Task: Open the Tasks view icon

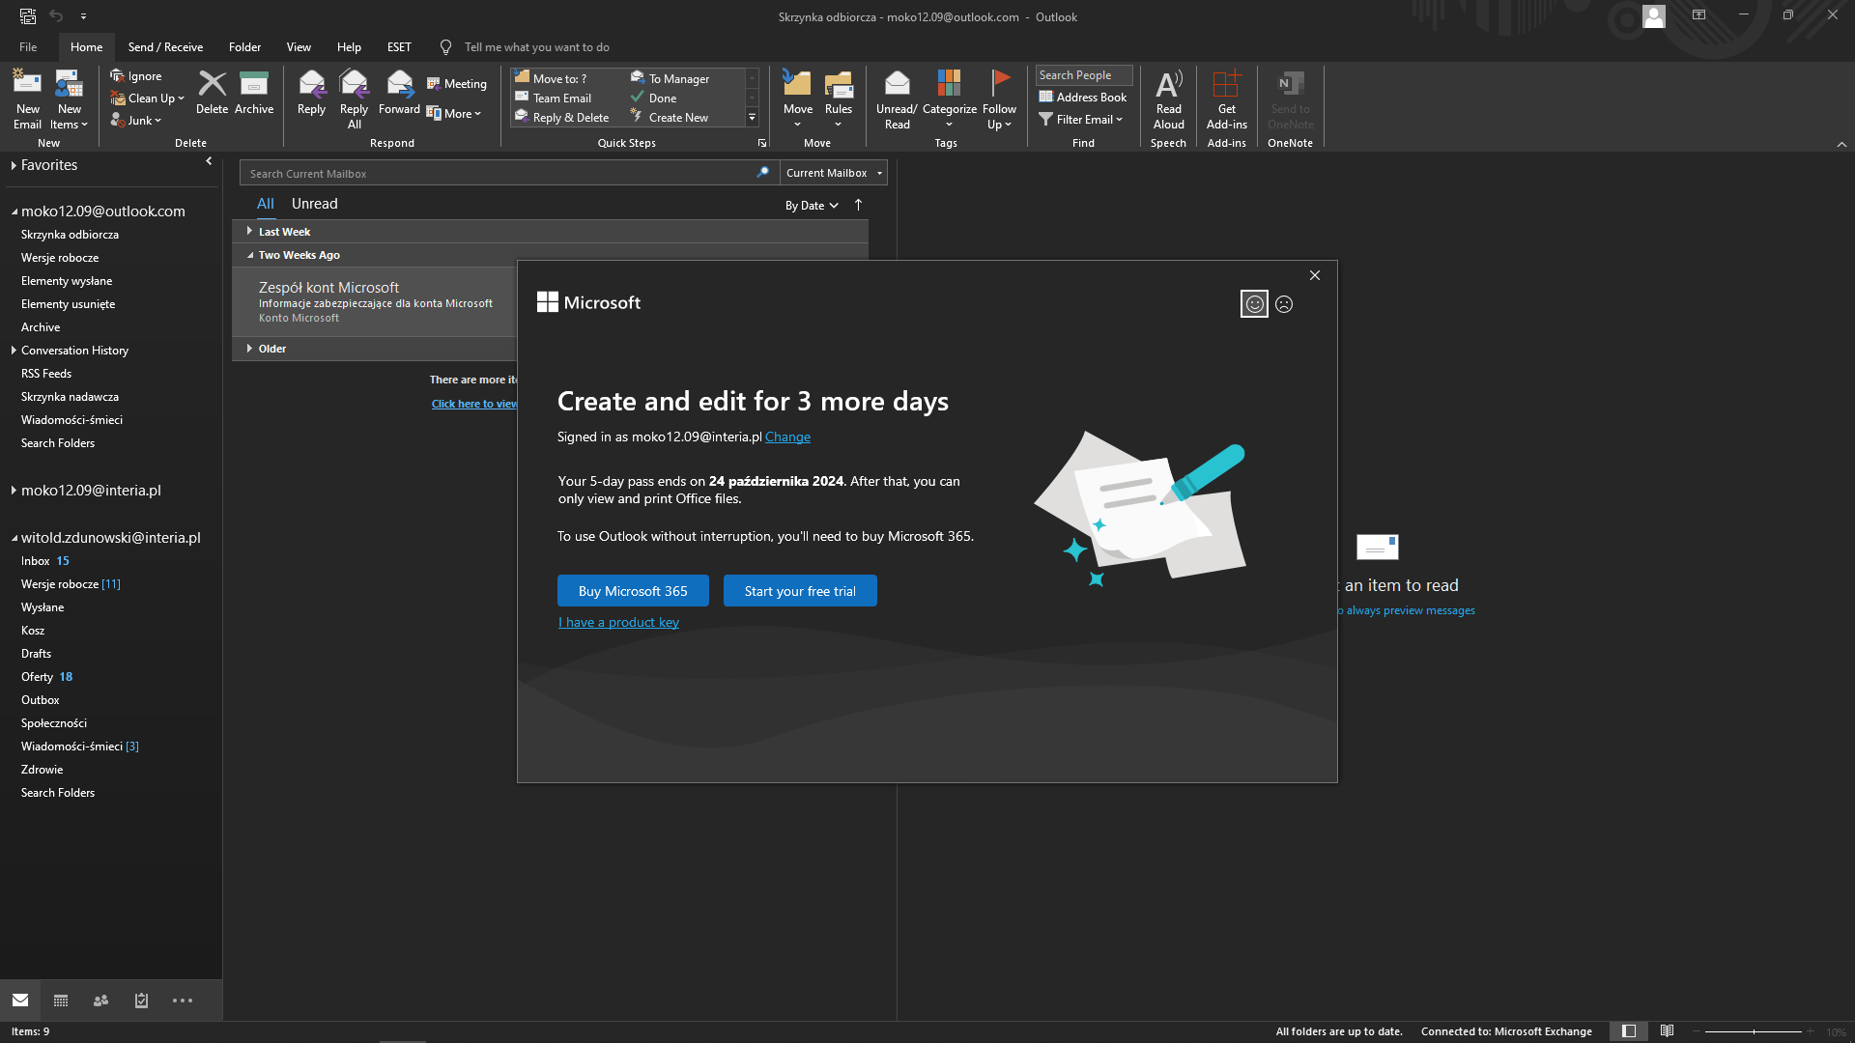Action: [141, 1001]
